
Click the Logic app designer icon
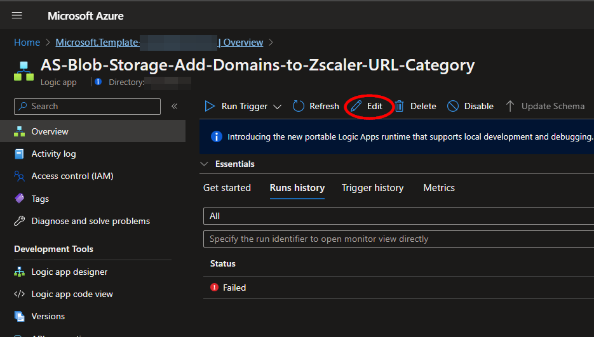[19, 272]
